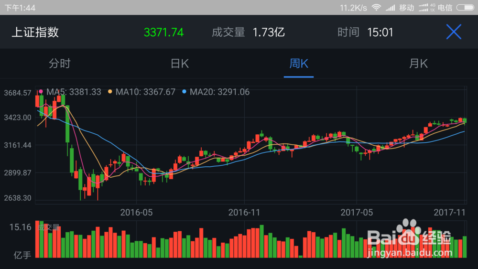Viewport: 478px width, 269px height.
Task: Tap the 15.16 volume axis label
Action: coord(20,227)
